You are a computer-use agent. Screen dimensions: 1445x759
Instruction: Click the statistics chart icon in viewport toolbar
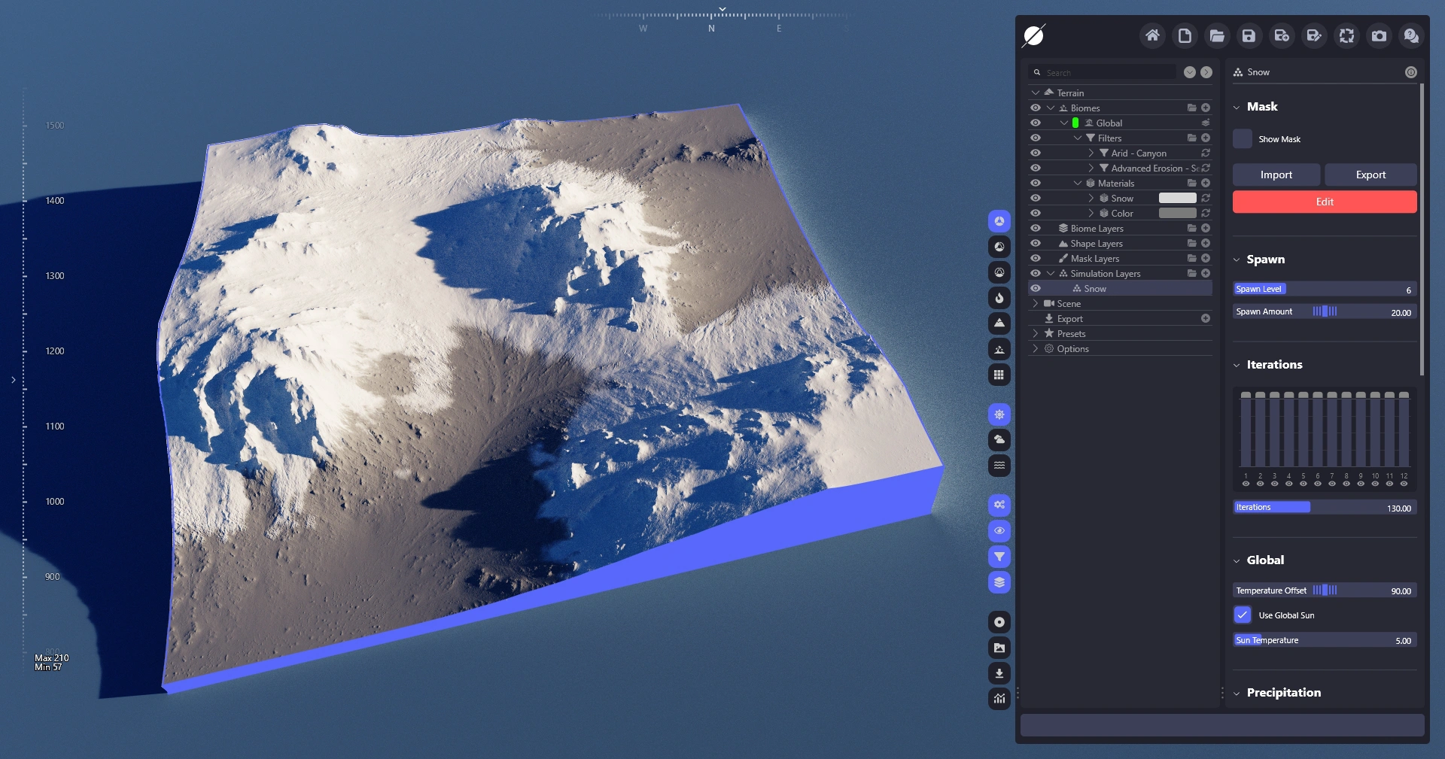point(999,699)
